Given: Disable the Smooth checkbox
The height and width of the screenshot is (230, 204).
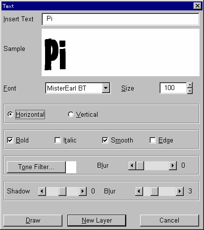Looking at the screenshot, I should click(x=105, y=140).
